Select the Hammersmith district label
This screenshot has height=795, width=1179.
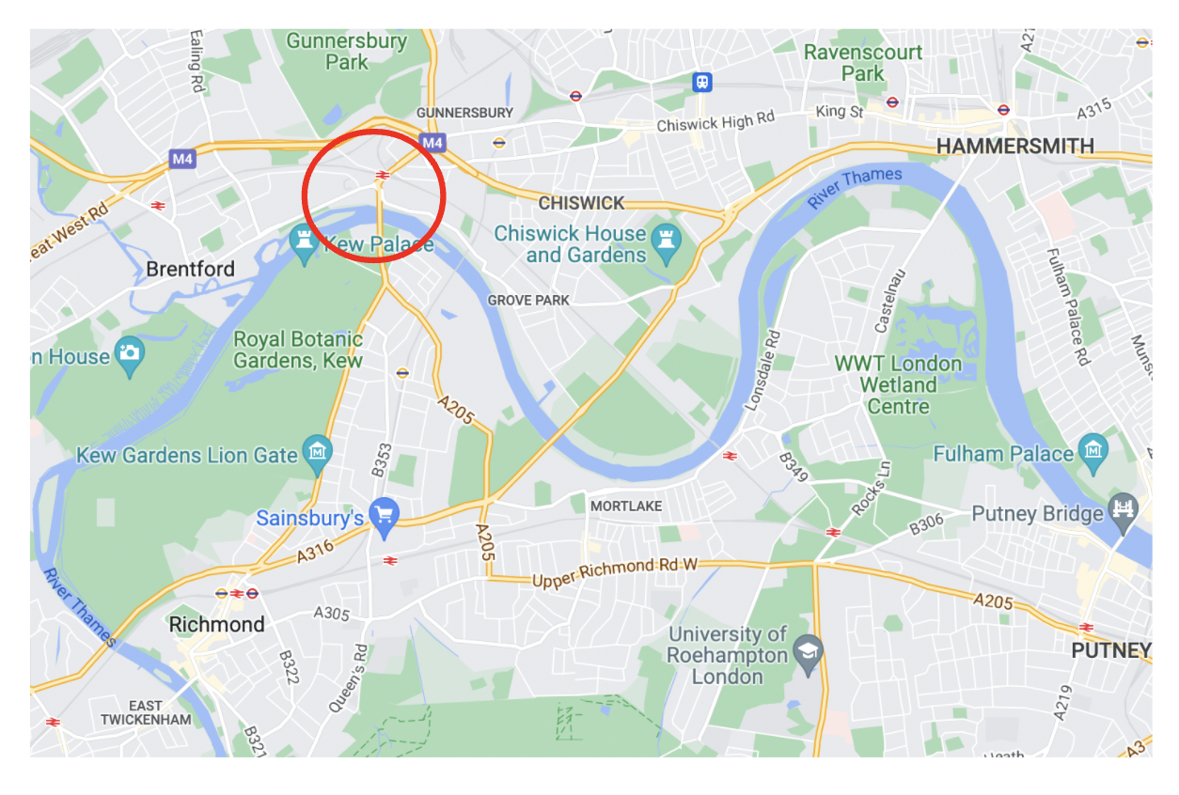(x=1015, y=147)
